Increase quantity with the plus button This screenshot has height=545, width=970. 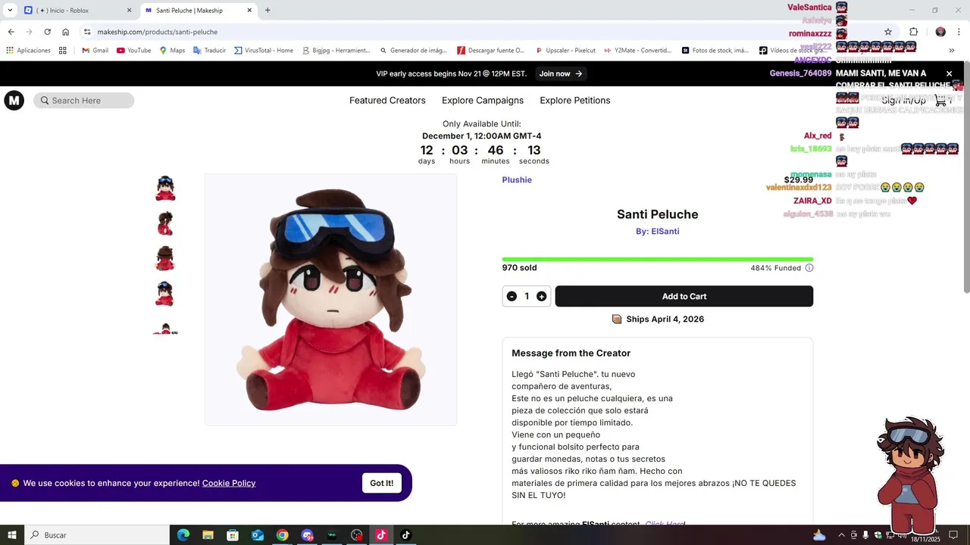541,297
